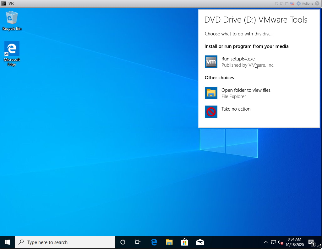Open the Recycle Bin desktop icon
This screenshot has height=249, width=322.
coord(12,20)
